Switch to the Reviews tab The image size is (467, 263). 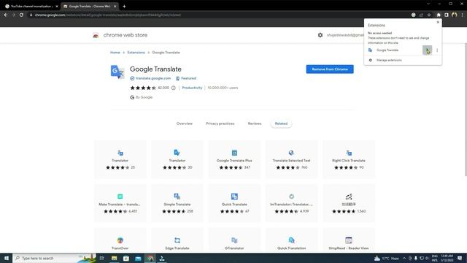point(255,123)
